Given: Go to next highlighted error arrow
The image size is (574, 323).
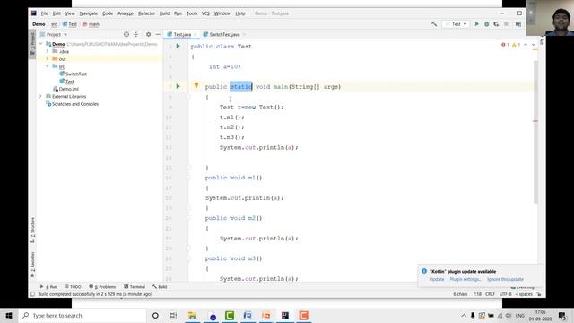Looking at the screenshot, I should click(534, 45).
